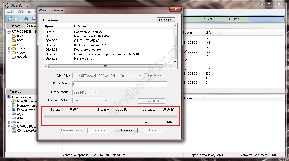The width and height of the screenshot is (289, 161).
Task: Click the Open CD/DVD toolbar icon
Action: pyautogui.click(x=26, y=19)
